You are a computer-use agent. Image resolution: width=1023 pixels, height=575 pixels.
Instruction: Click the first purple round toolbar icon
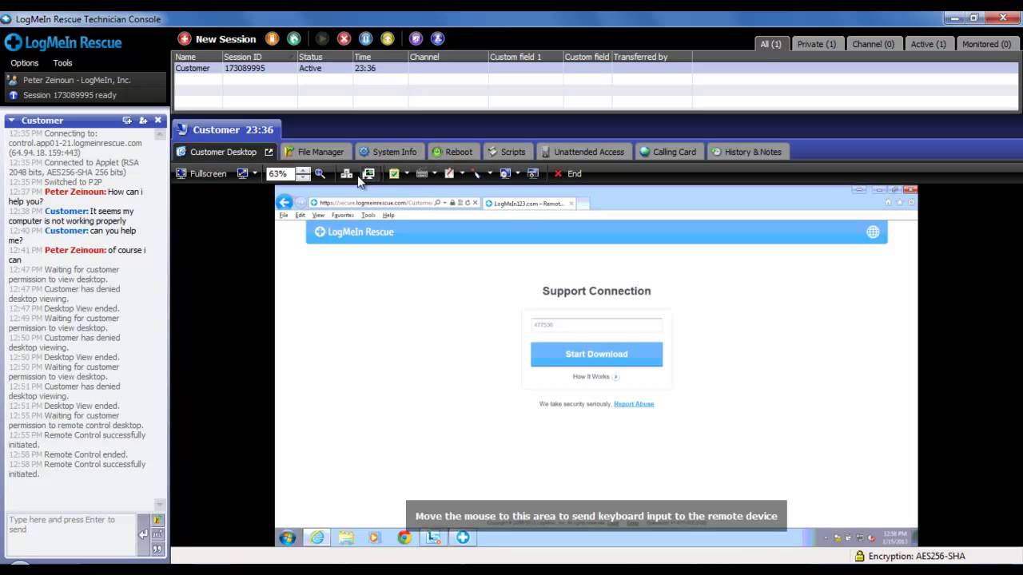click(x=416, y=38)
